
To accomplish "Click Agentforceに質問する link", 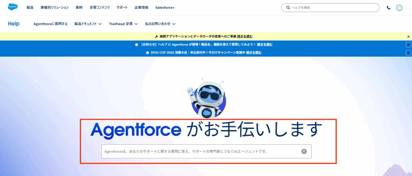I will click(x=50, y=24).
